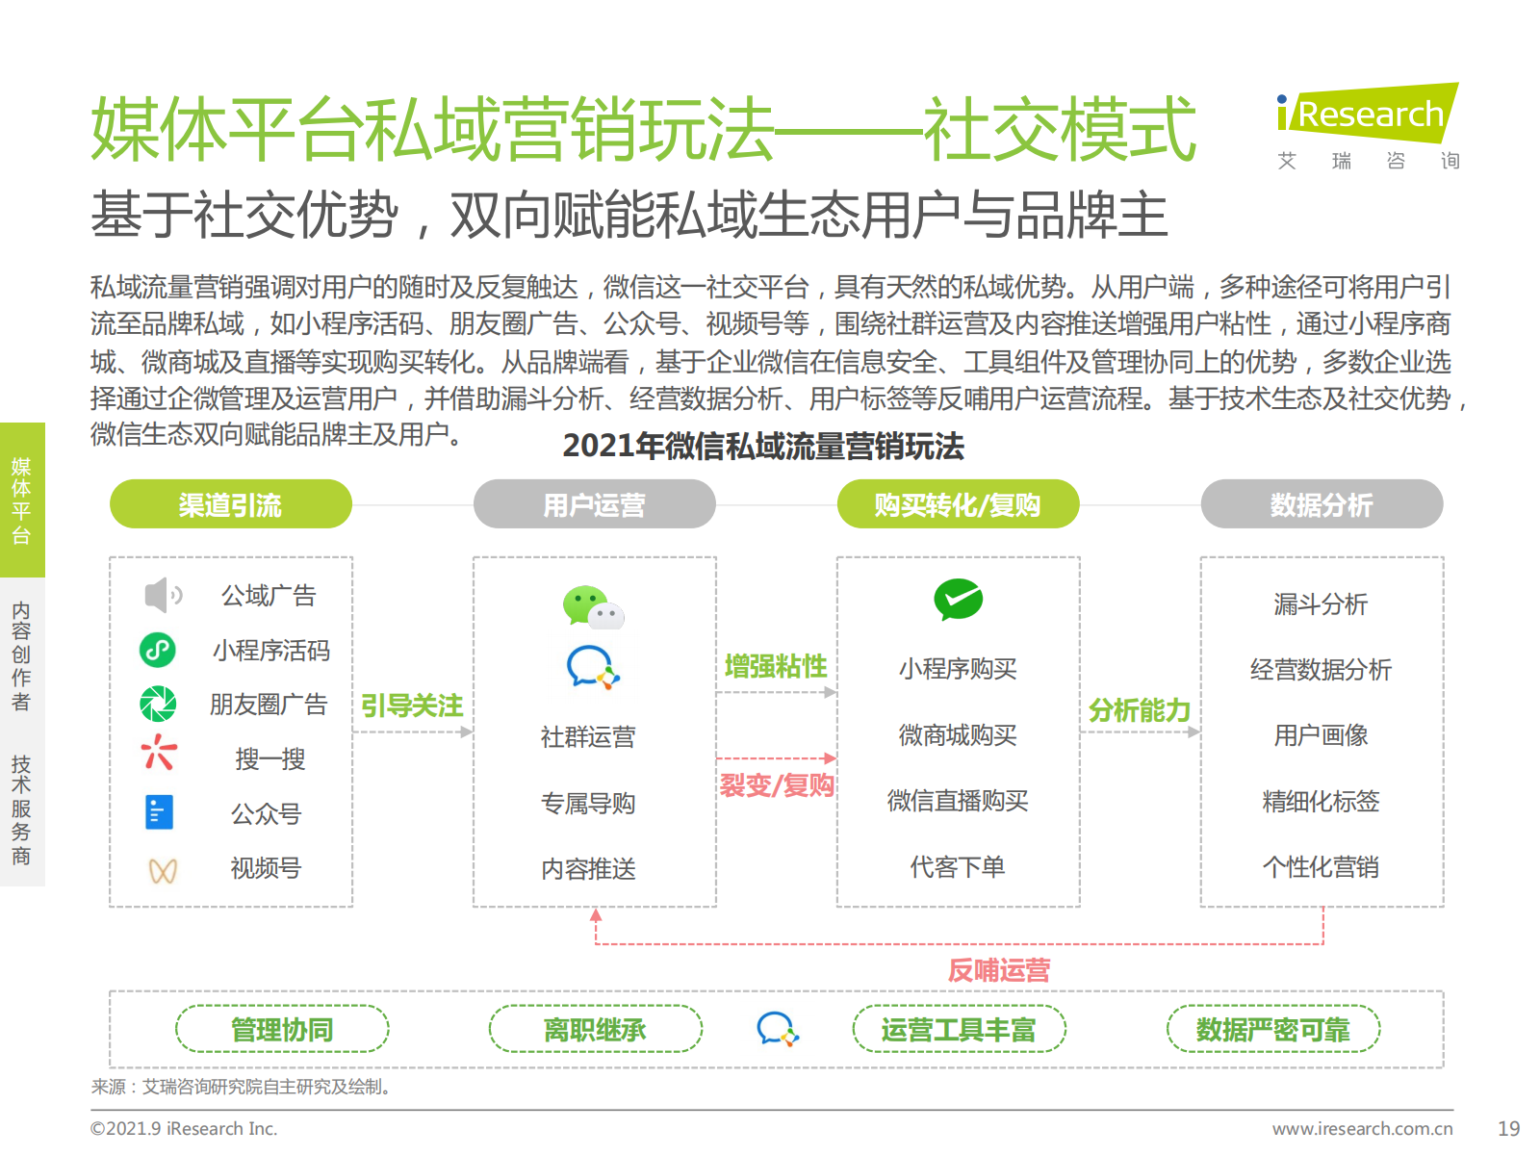Click the ©2021.9 iResearch Inc. footer text
Image resolution: width=1540 pixels, height=1155 pixels.
point(184,1128)
